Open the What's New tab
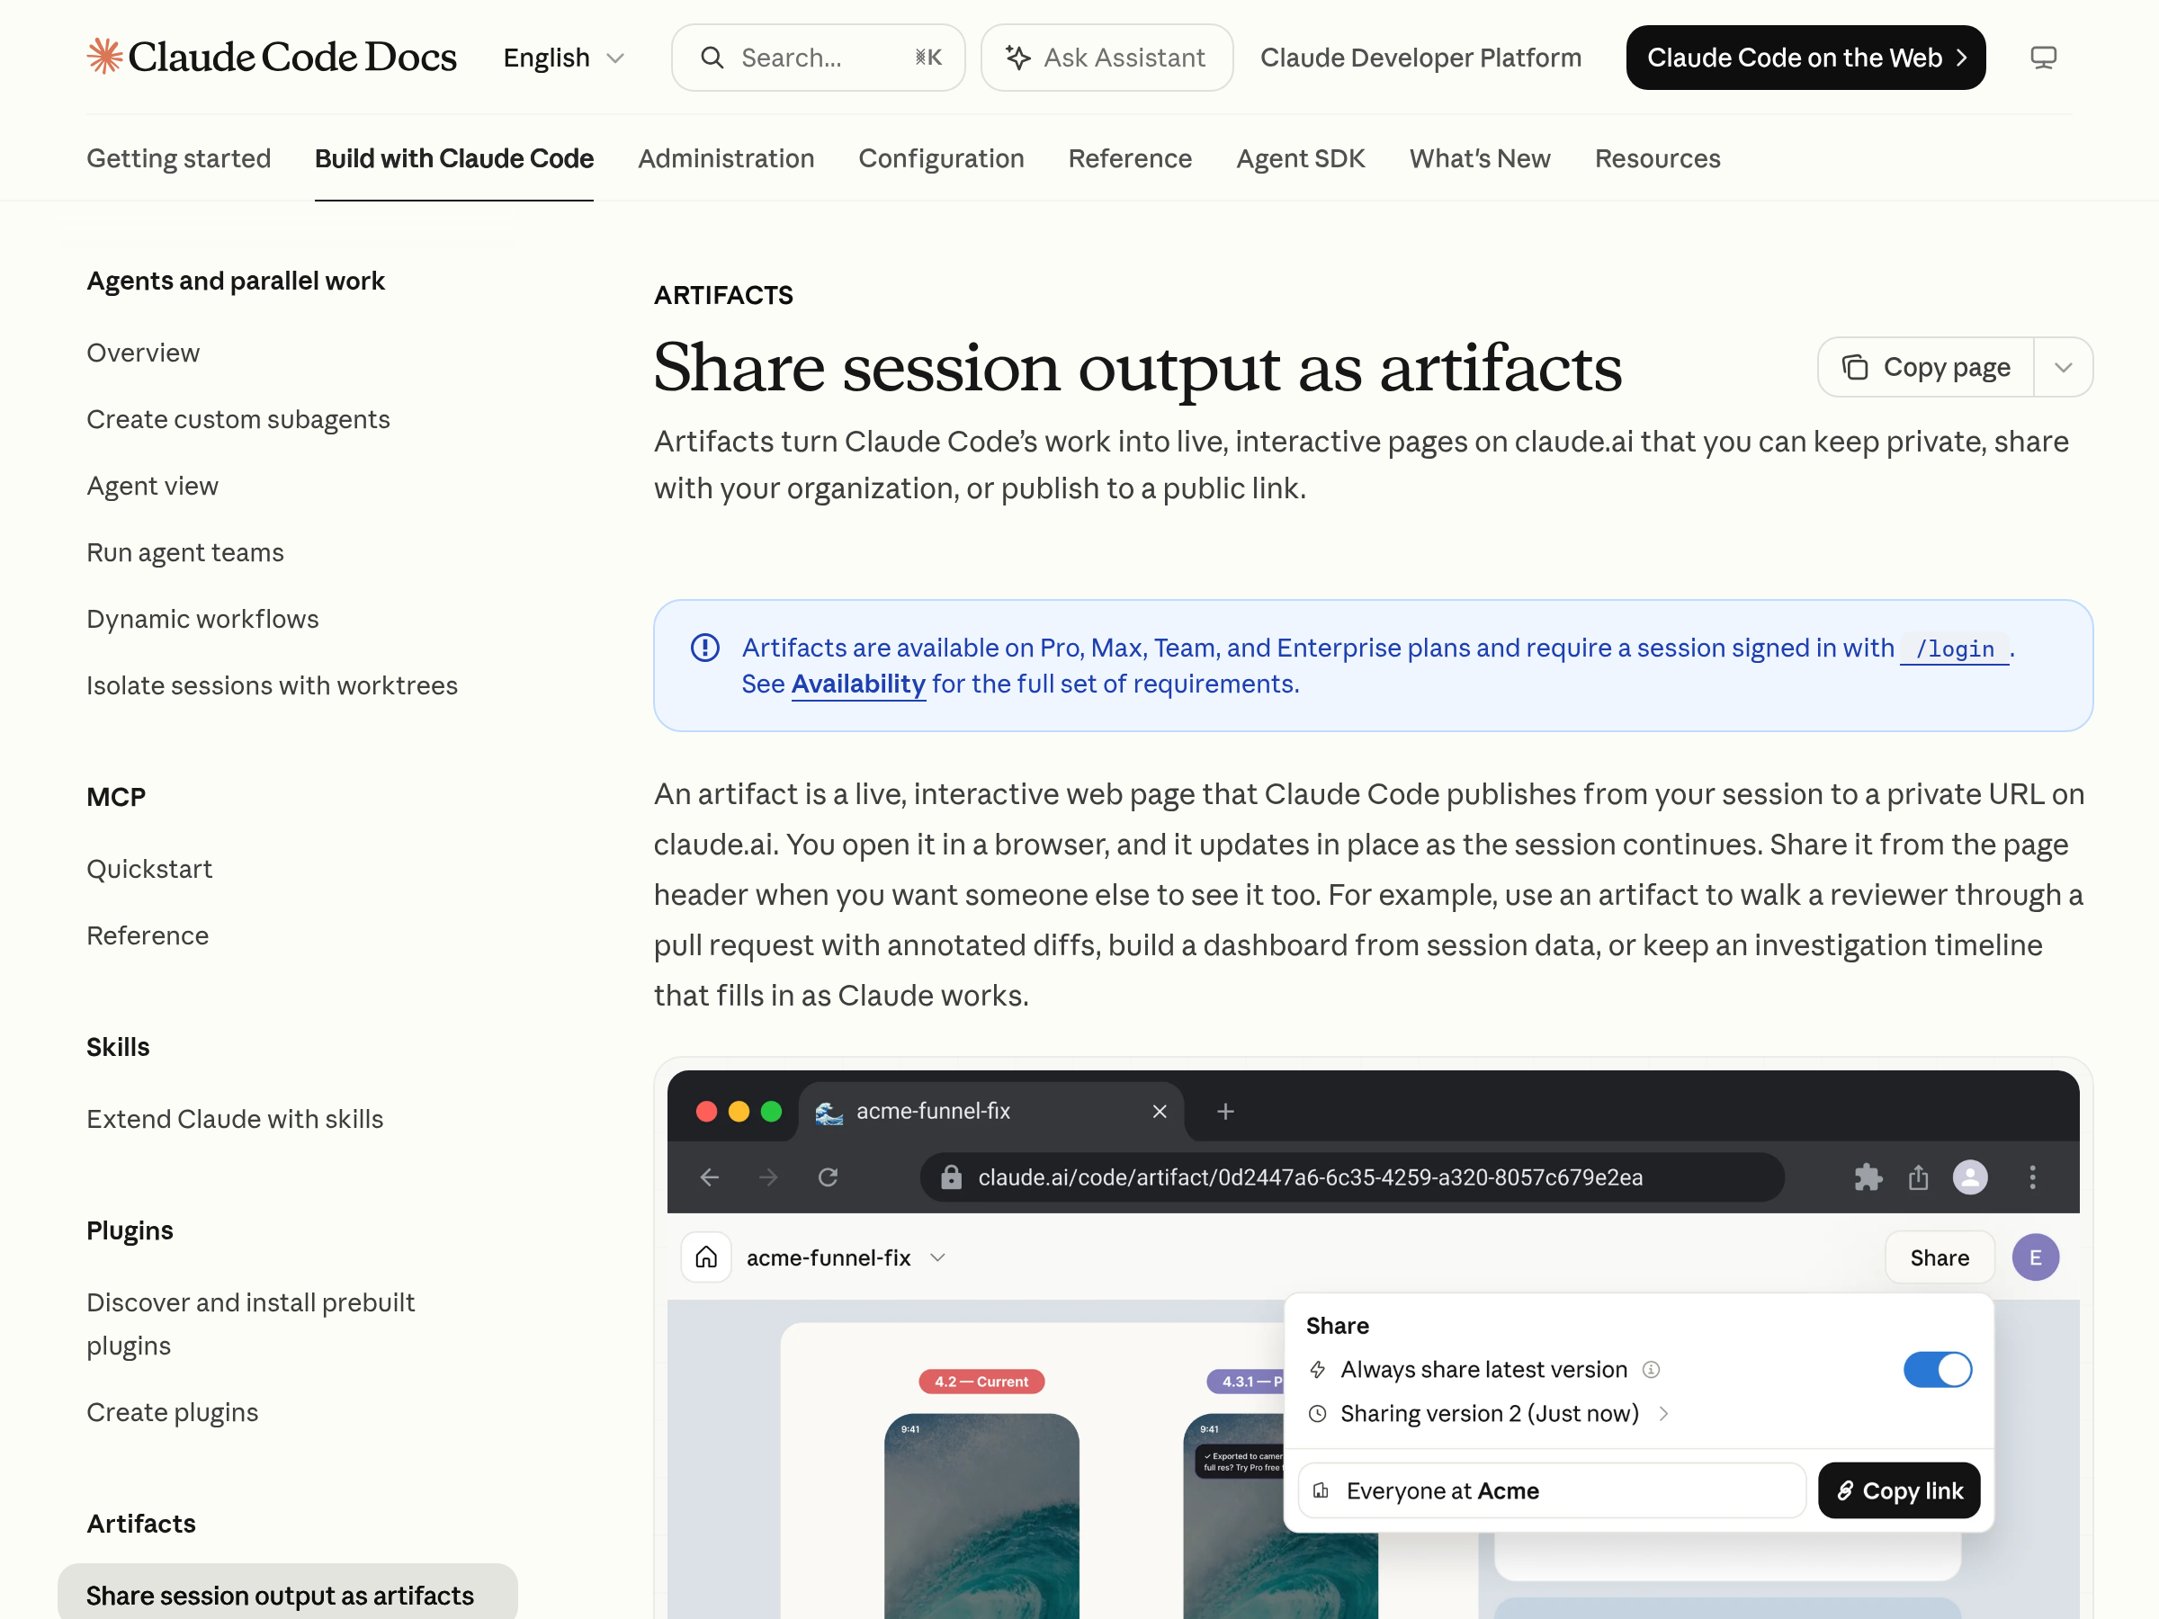The height and width of the screenshot is (1619, 2159). (x=1480, y=158)
